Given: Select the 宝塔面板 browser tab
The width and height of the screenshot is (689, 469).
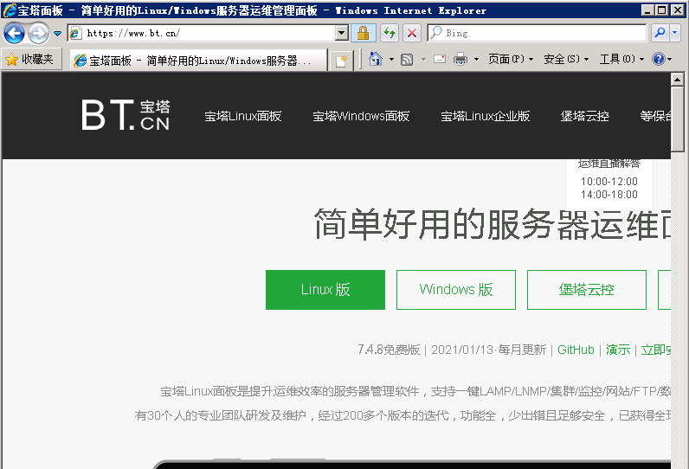Looking at the screenshot, I should [198, 61].
